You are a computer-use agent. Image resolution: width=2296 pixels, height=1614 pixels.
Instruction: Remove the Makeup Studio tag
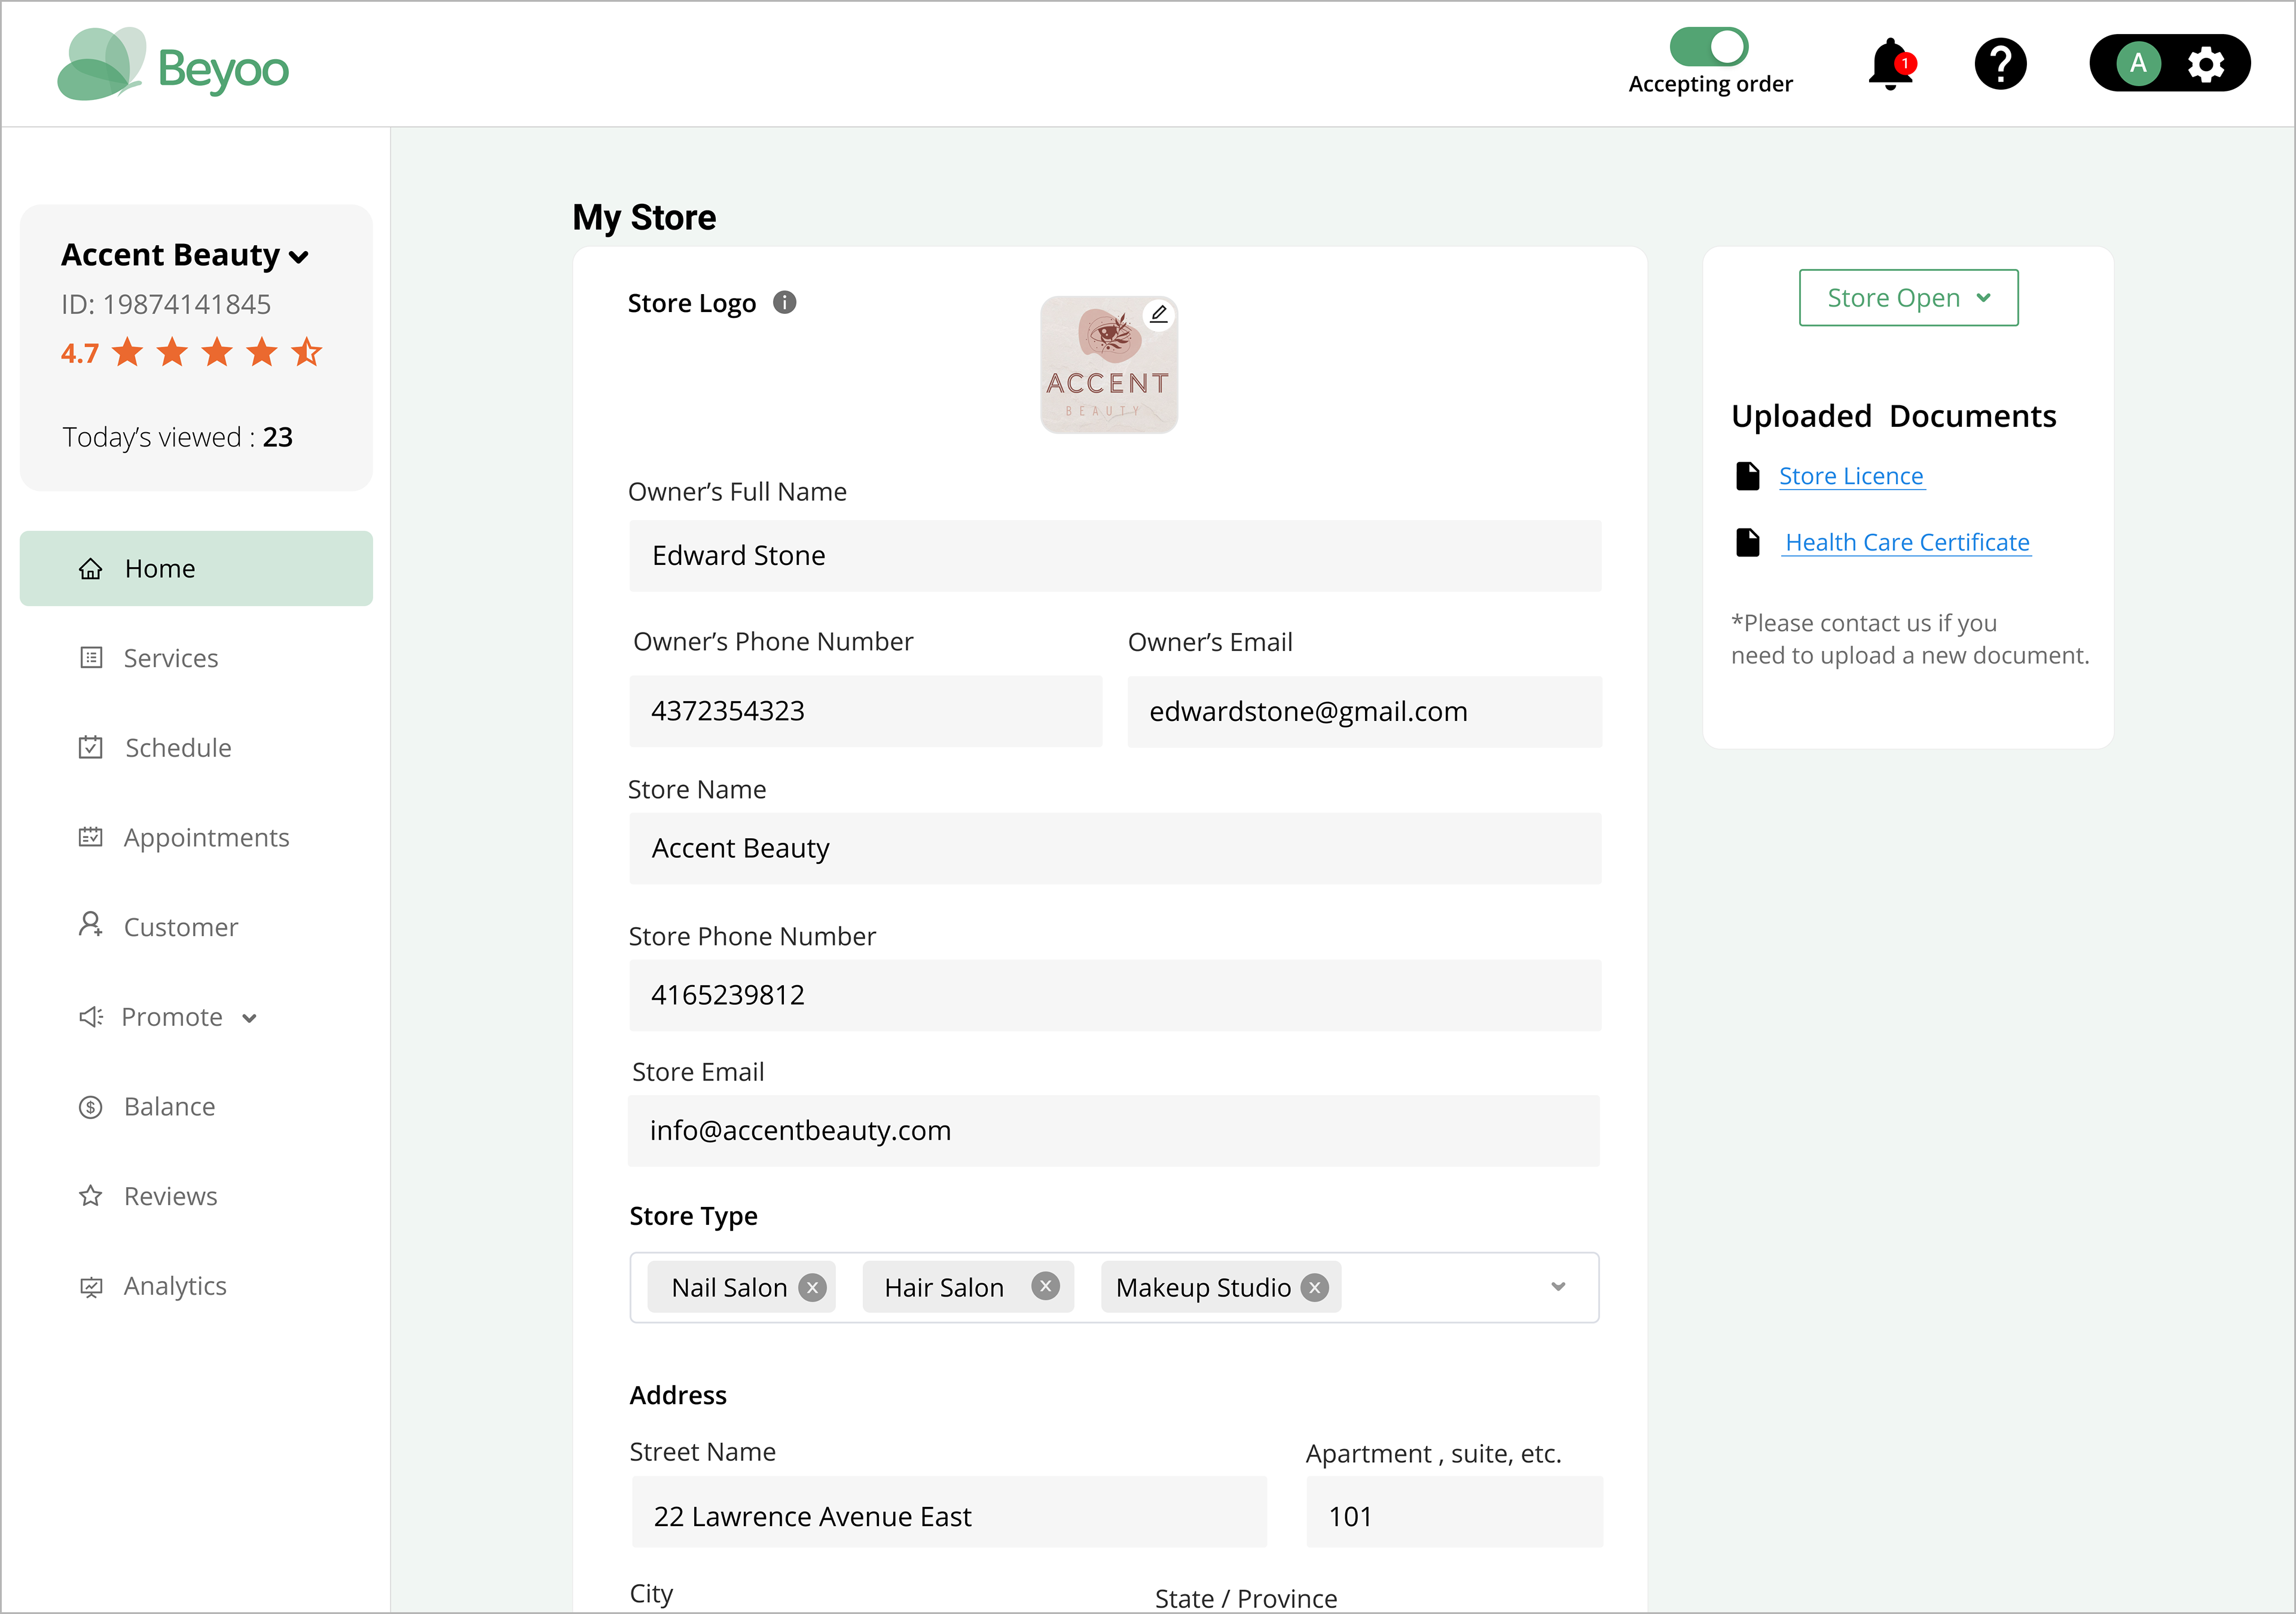[x=1314, y=1288]
